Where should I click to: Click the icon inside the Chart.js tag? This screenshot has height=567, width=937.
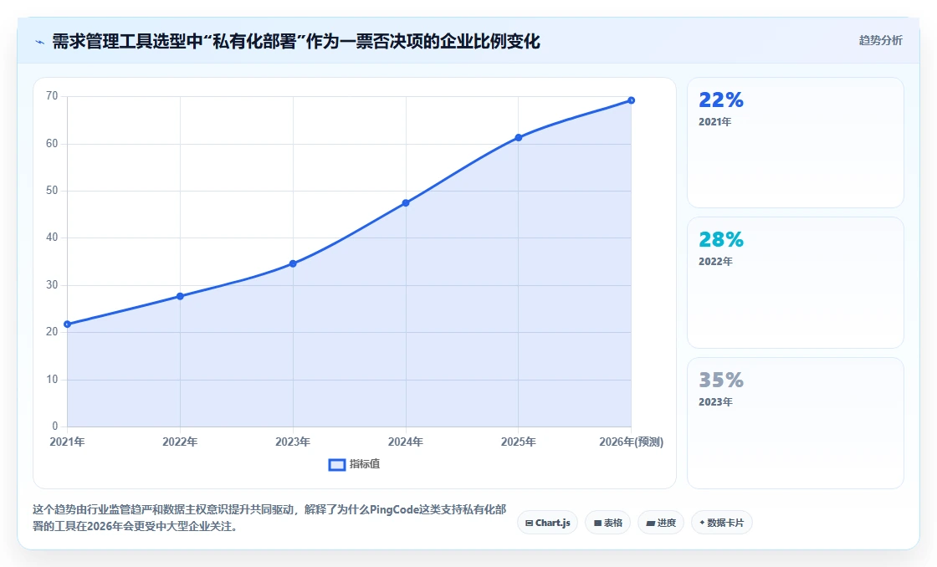tap(529, 524)
